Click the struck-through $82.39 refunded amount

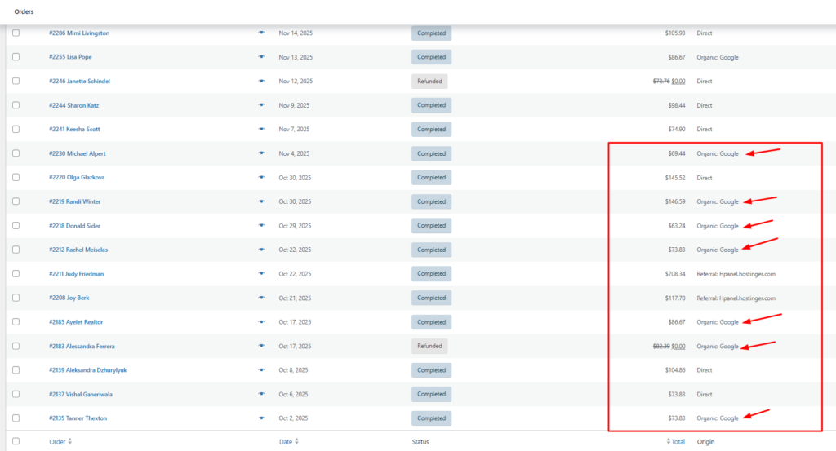[x=661, y=346]
